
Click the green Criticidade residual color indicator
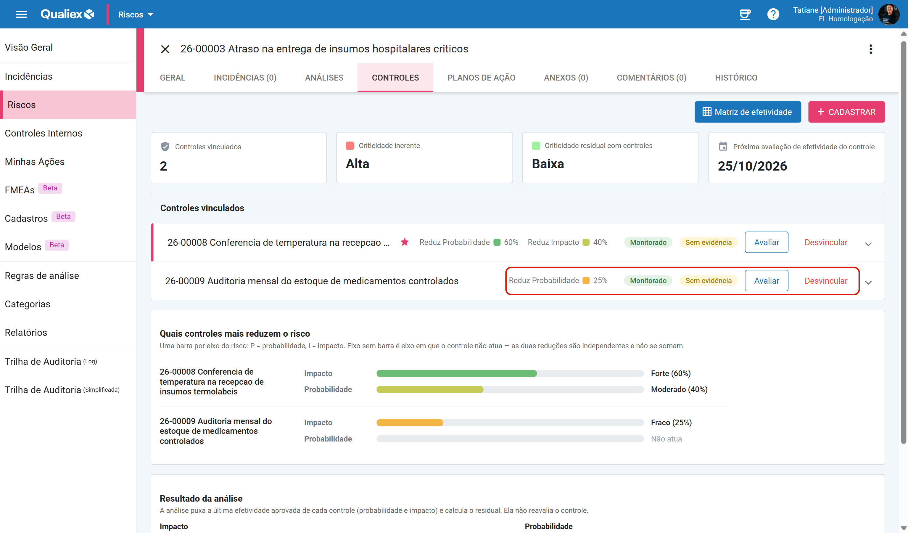pos(536,146)
